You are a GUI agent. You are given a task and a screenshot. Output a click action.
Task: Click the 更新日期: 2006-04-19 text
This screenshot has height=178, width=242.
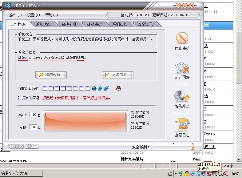click(x=171, y=15)
